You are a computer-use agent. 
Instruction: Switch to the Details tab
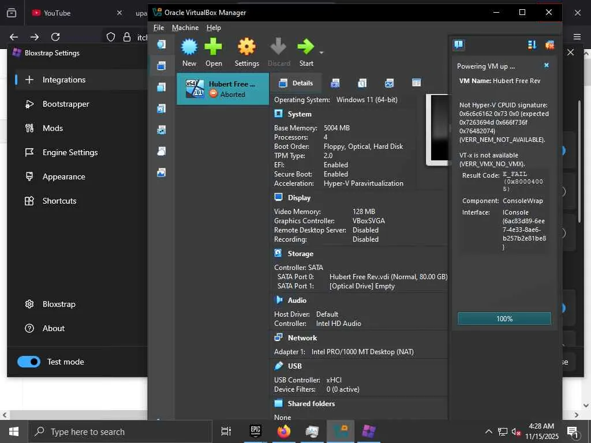[x=296, y=83]
